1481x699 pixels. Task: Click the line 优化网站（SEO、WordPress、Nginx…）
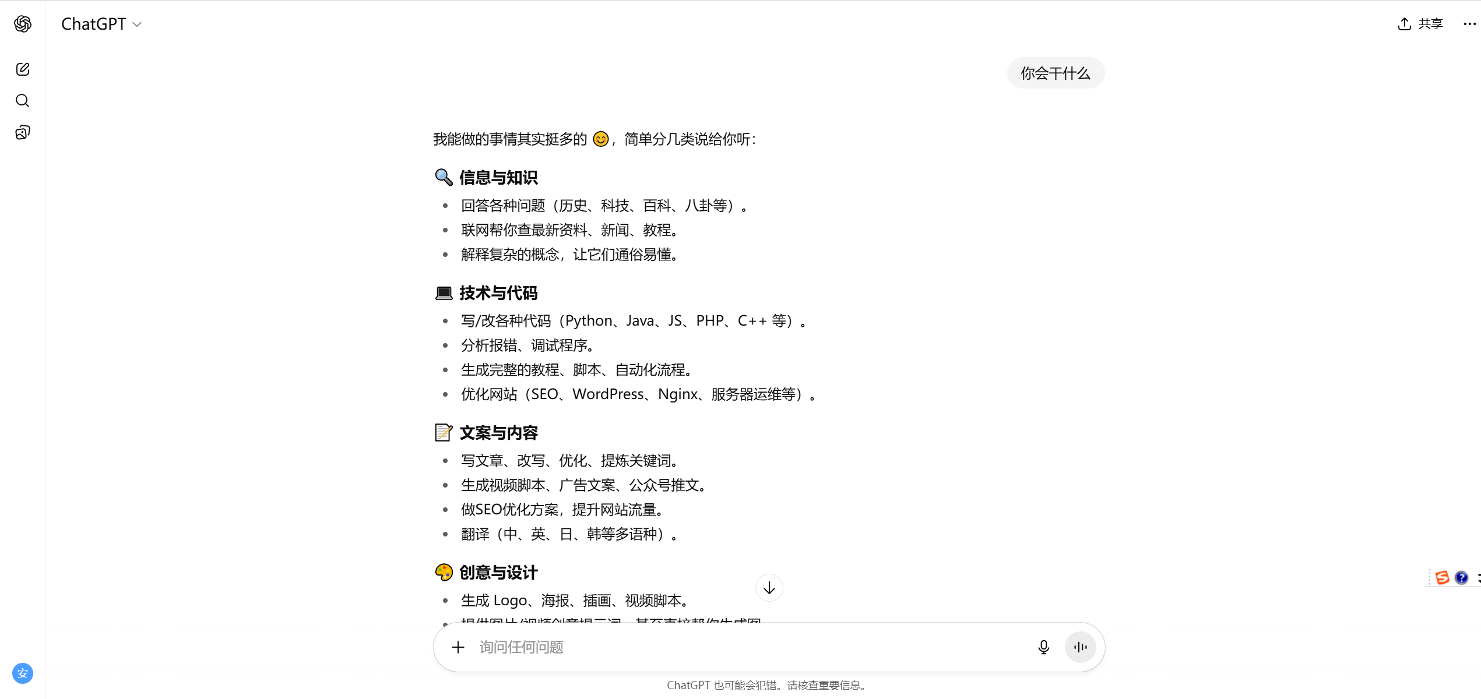tap(639, 394)
